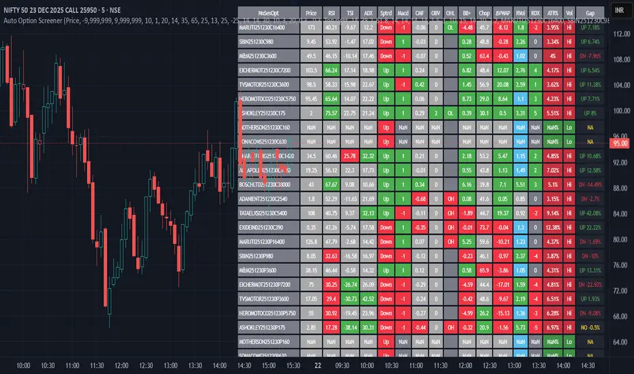Click the 17.28 RSI cell
This screenshot has height=374, width=634.
[x=331, y=328]
